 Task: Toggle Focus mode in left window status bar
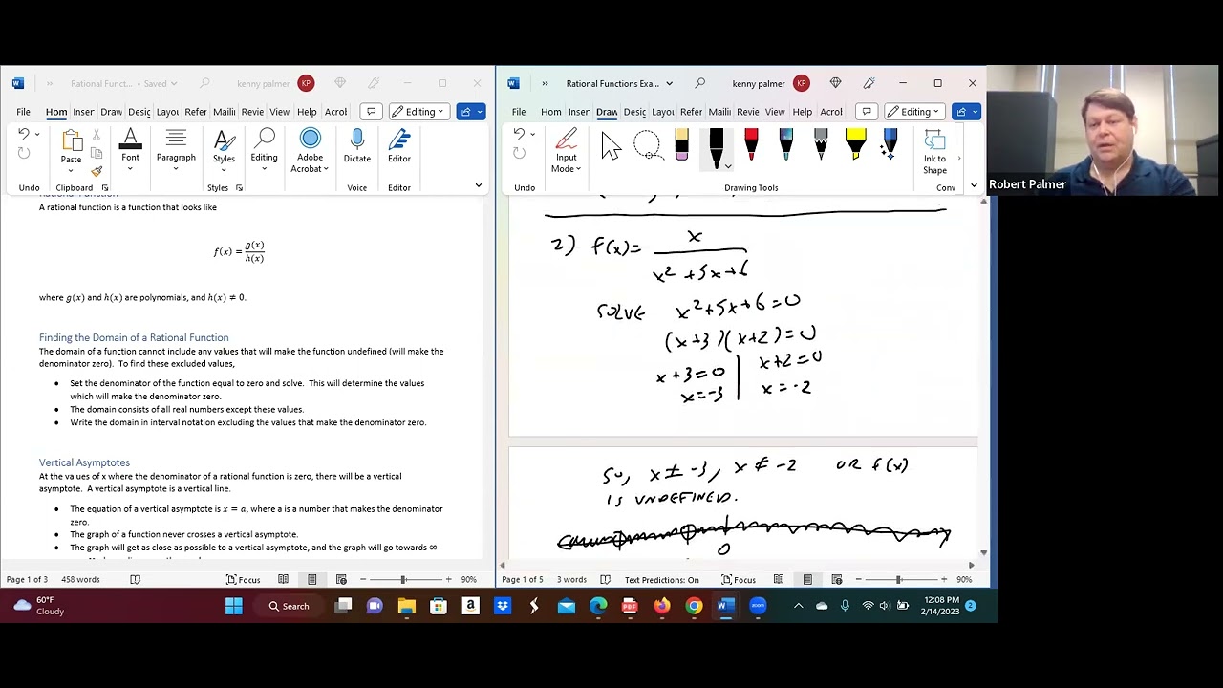click(244, 579)
